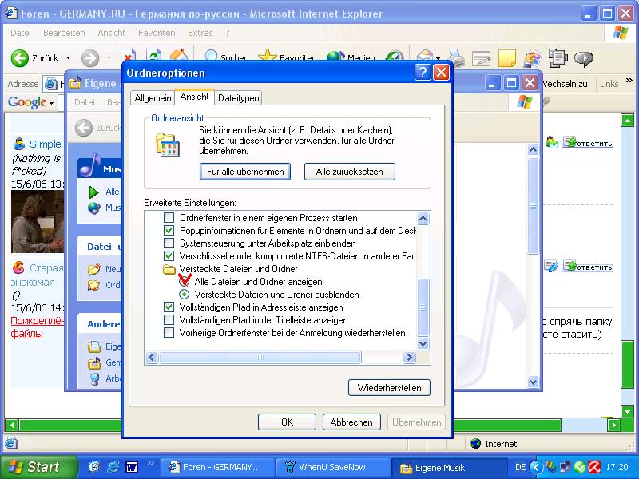
Task: Switch to the Allgemein tab
Action: tap(153, 98)
